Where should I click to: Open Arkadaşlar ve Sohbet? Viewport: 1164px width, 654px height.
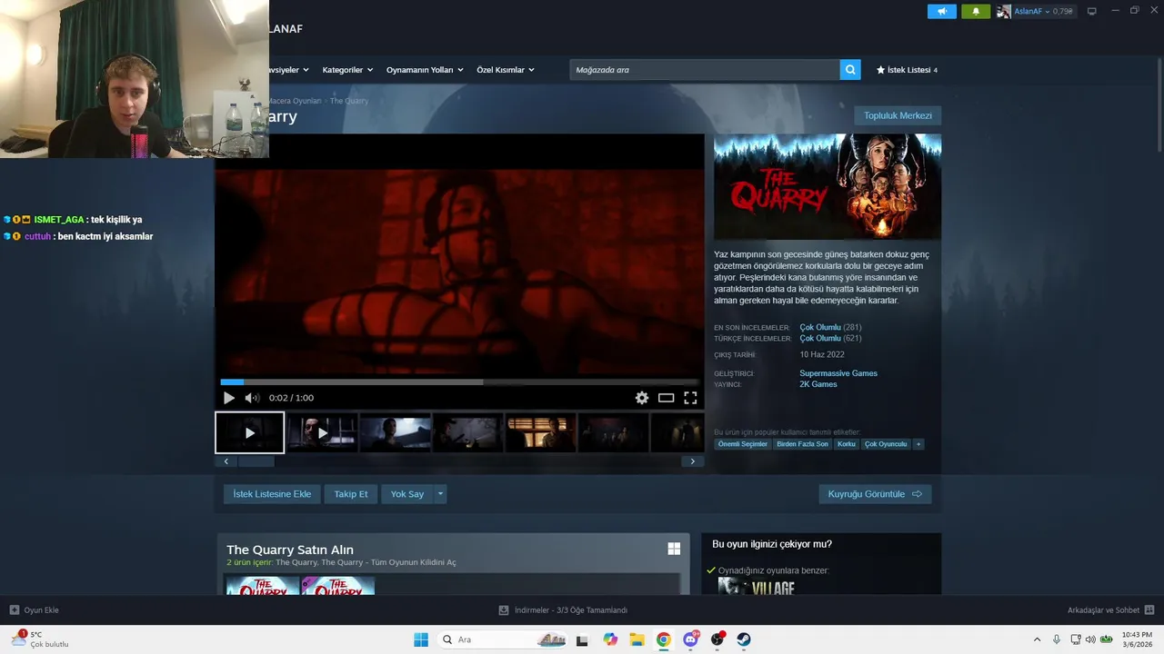(x=1110, y=610)
